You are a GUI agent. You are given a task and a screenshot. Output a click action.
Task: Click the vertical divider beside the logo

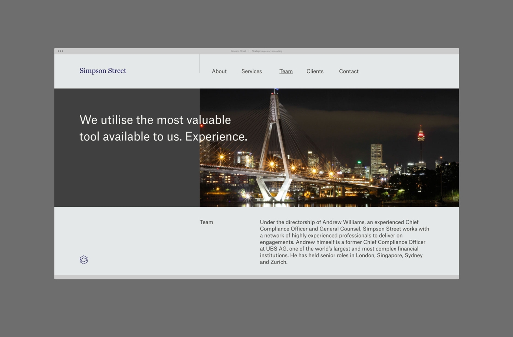click(200, 64)
